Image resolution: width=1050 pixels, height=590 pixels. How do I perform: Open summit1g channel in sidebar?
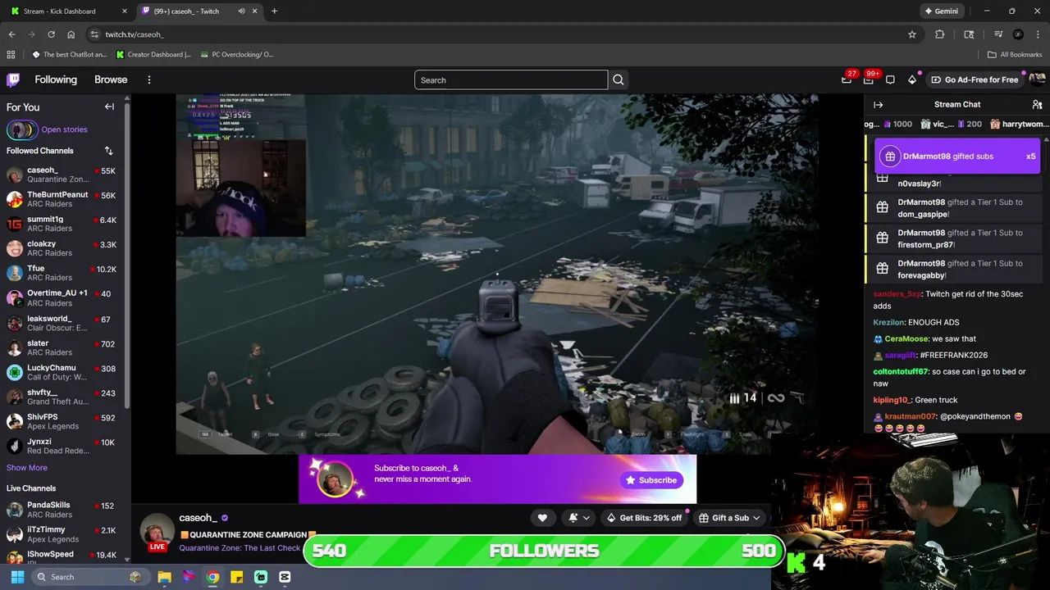[62, 224]
